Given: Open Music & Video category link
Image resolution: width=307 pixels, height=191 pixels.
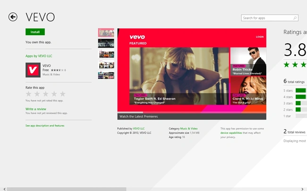Looking at the screenshot, I should (189, 128).
